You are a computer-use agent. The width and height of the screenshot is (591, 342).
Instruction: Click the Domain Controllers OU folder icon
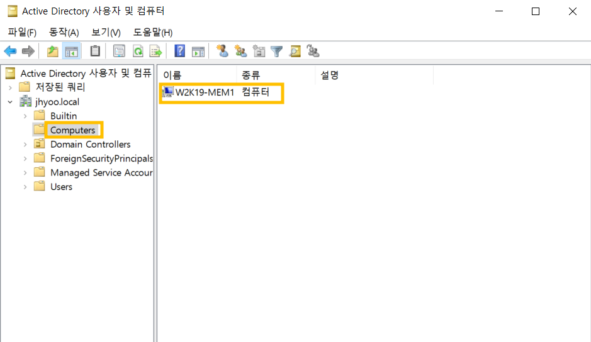[x=39, y=144]
